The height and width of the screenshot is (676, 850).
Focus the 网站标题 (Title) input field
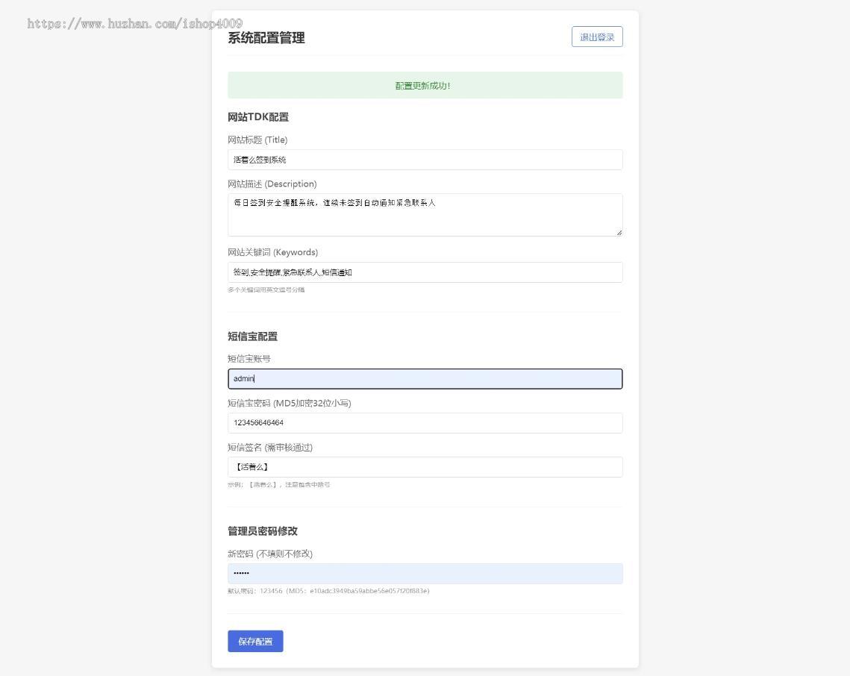pyautogui.click(x=425, y=160)
